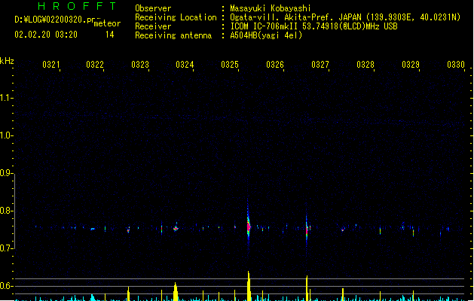Click the 0324 time marker
The image size is (474, 301).
click(185, 65)
